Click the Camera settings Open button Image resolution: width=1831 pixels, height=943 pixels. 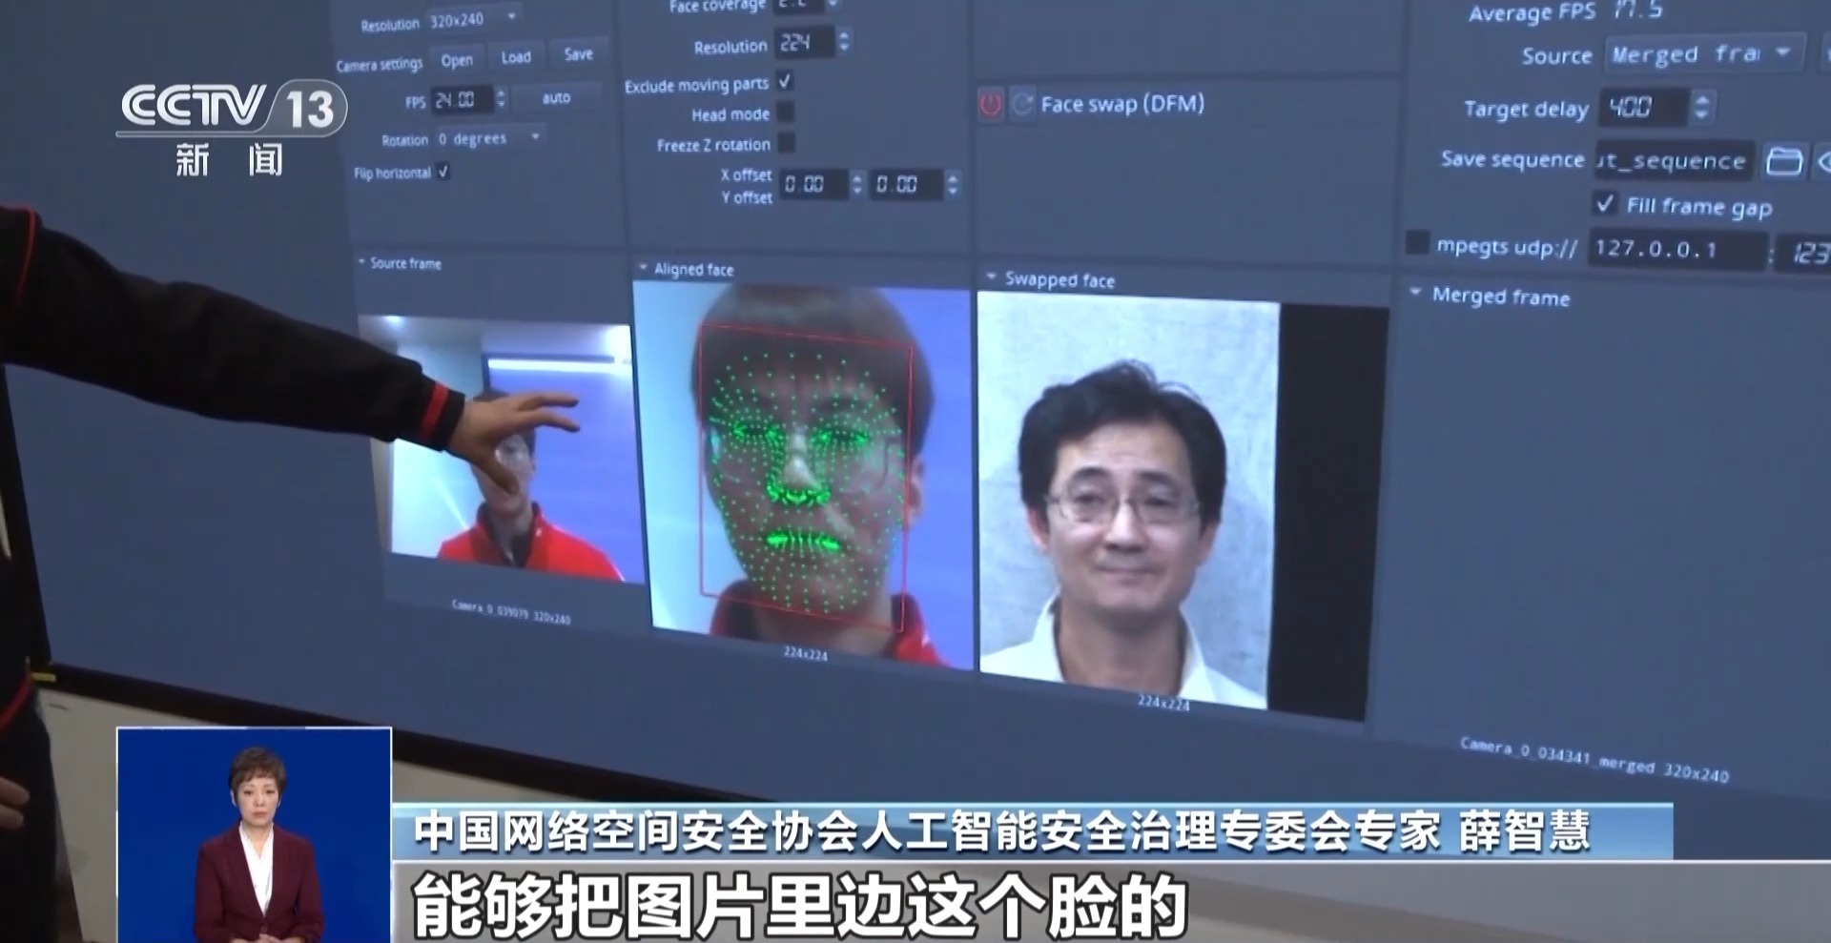click(x=457, y=60)
